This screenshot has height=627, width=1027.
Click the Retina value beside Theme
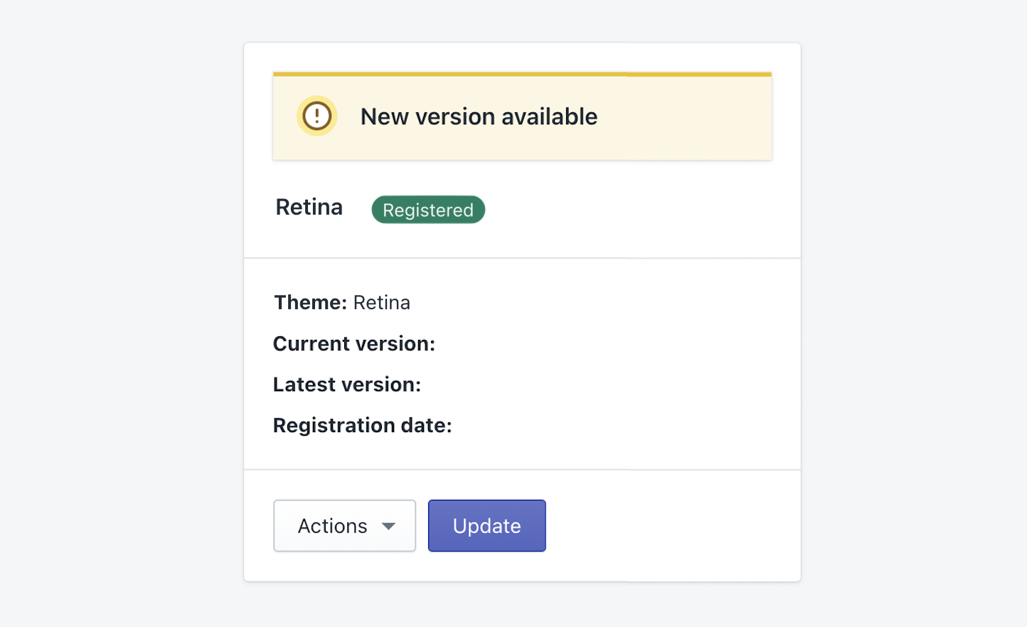point(382,303)
